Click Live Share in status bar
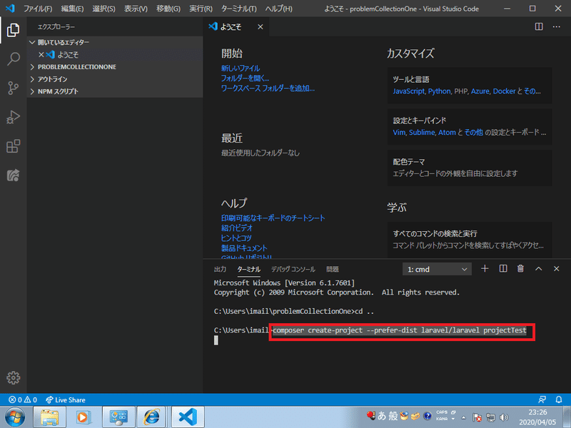Image resolution: width=571 pixels, height=428 pixels. click(66, 399)
